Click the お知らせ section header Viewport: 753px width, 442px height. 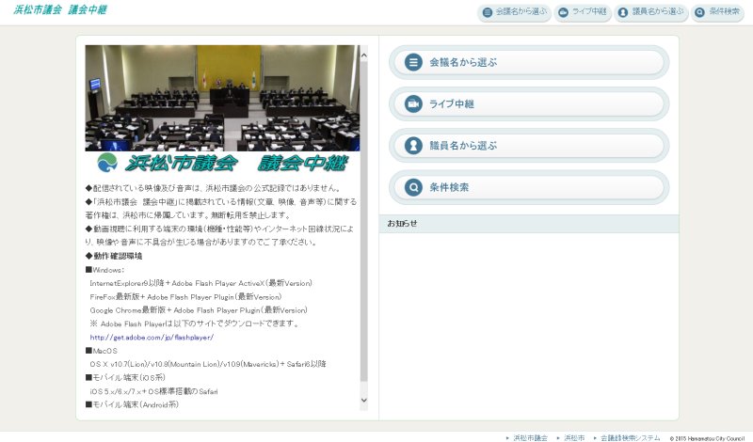pyautogui.click(x=529, y=224)
